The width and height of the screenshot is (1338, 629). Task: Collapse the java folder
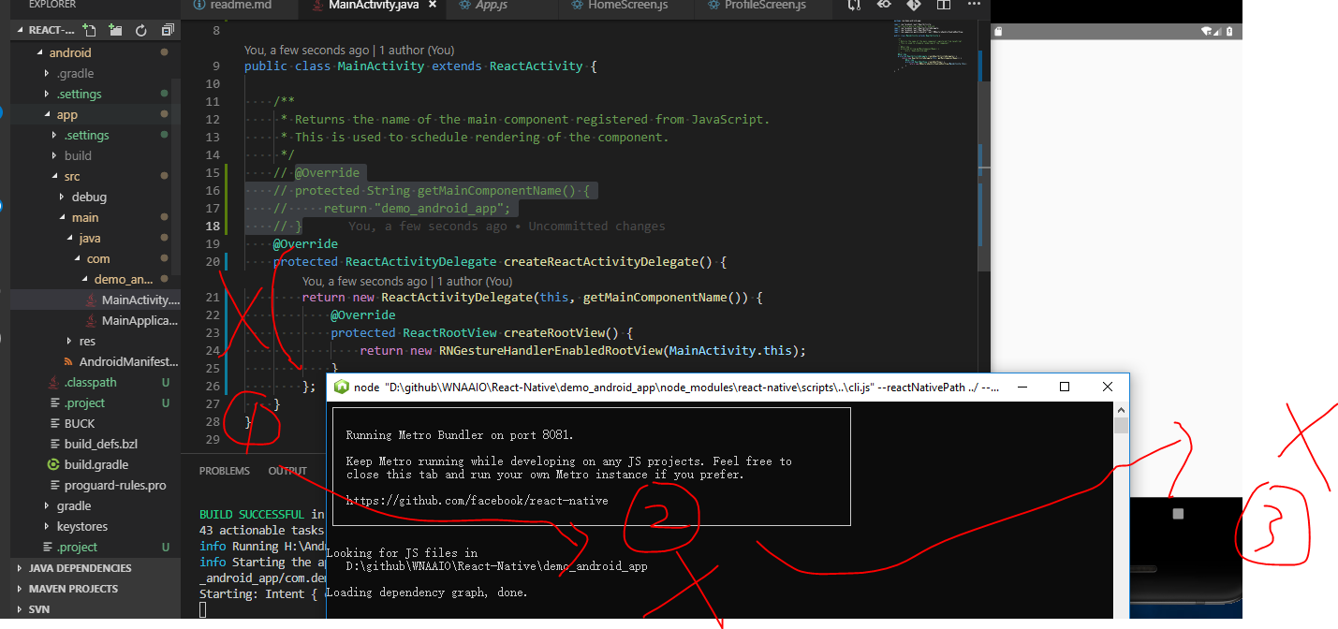coord(69,238)
